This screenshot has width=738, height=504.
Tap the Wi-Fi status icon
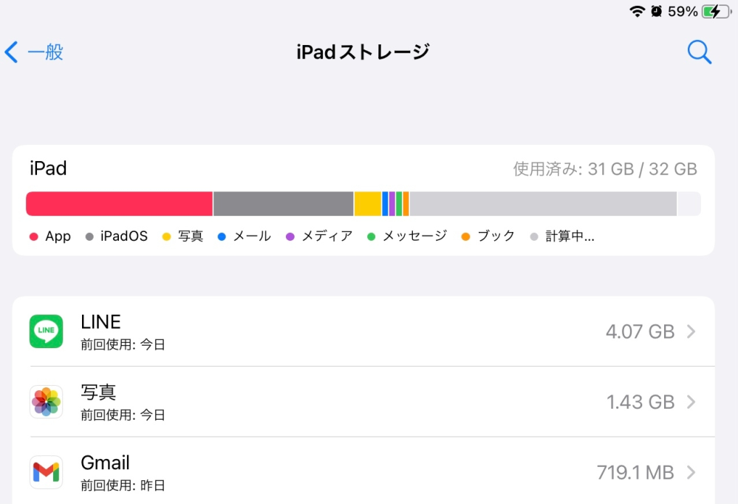(x=637, y=11)
